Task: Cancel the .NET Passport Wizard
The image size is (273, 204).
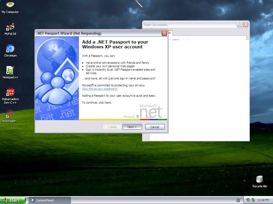Action: point(155,127)
